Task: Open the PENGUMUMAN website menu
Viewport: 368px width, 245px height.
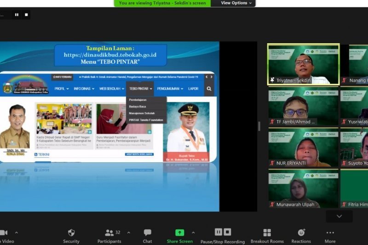Action: coord(170,89)
